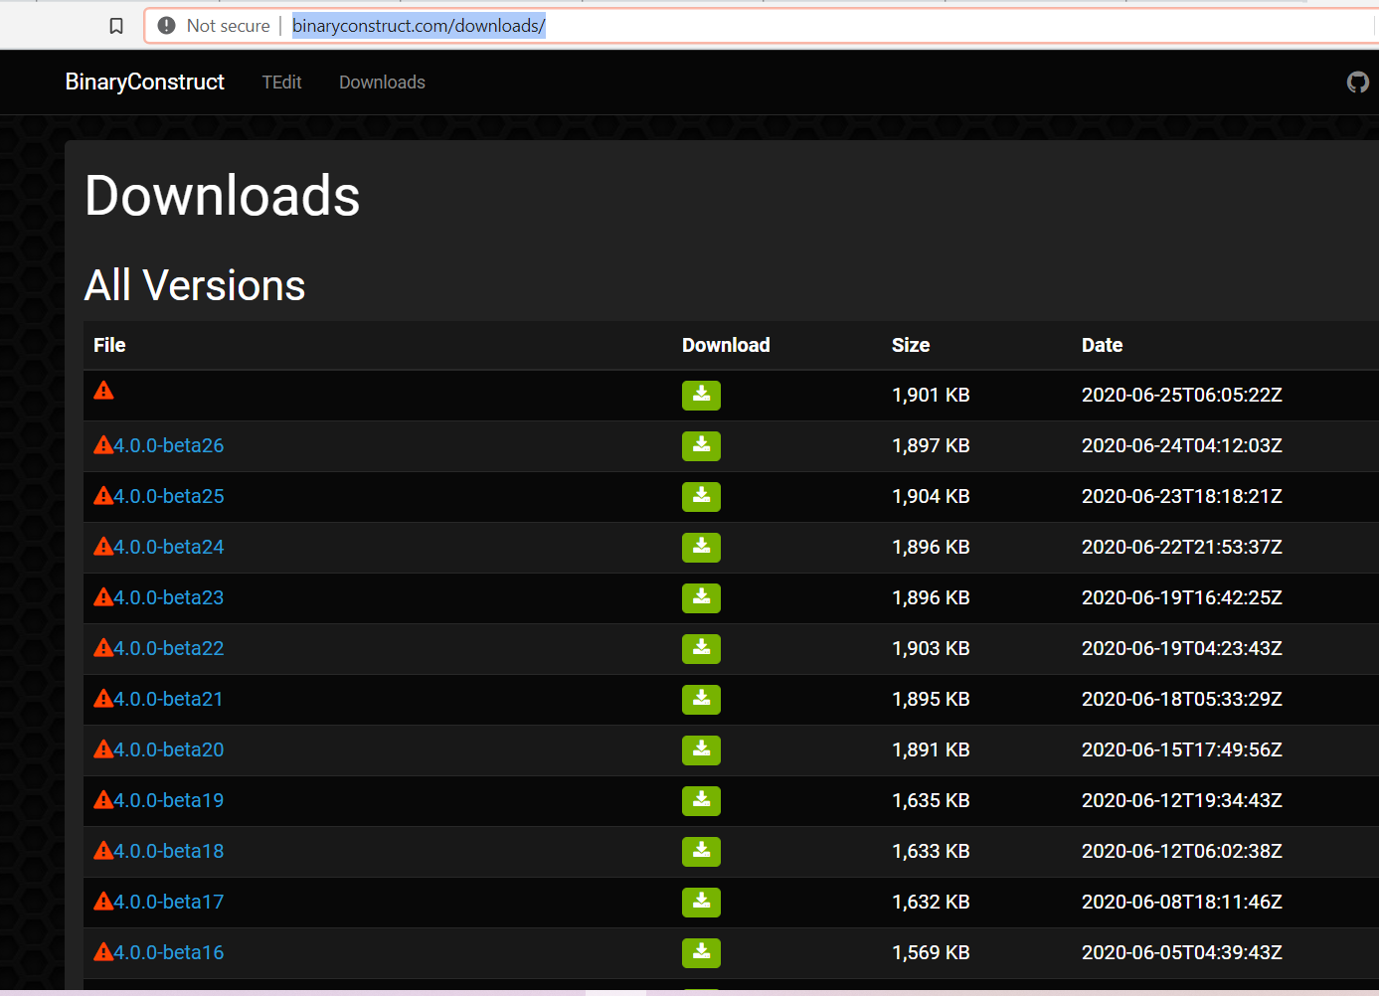This screenshot has height=996, width=1379.
Task: Click the address bar URL
Action: (418, 25)
